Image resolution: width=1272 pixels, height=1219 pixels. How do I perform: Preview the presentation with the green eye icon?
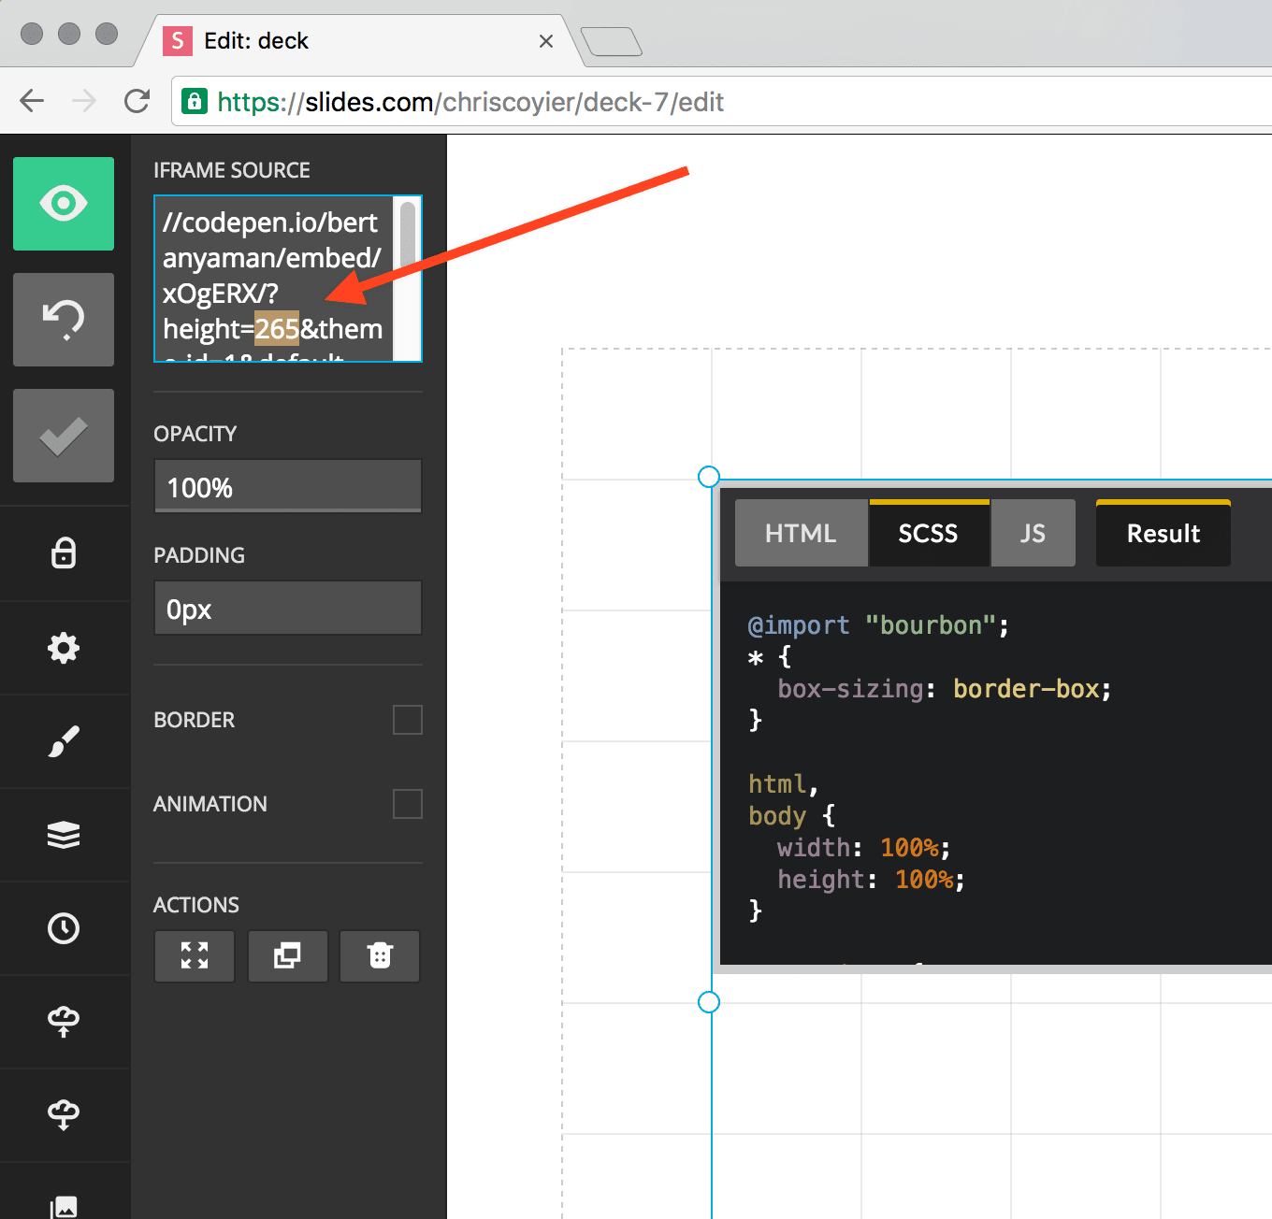63,204
